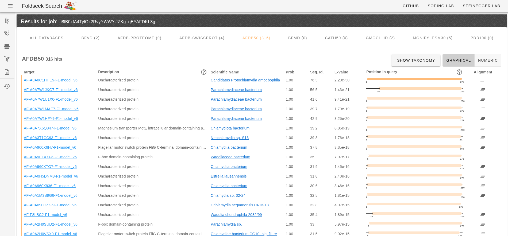Click query position bar for AF-A0A7W1JKG7 hit
The image size is (508, 236).
[420, 89]
